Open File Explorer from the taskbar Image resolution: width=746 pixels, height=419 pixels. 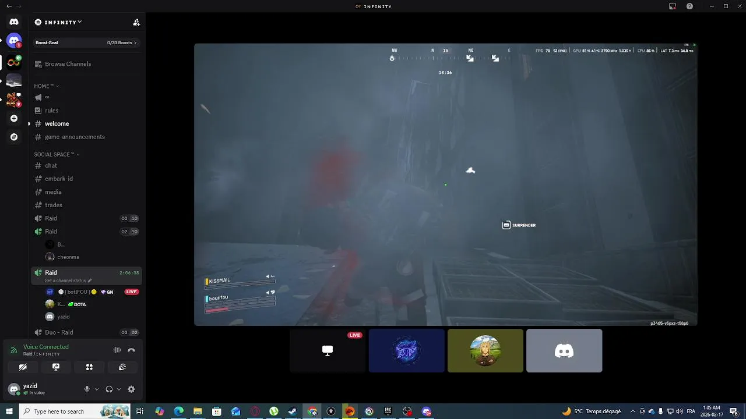198,411
